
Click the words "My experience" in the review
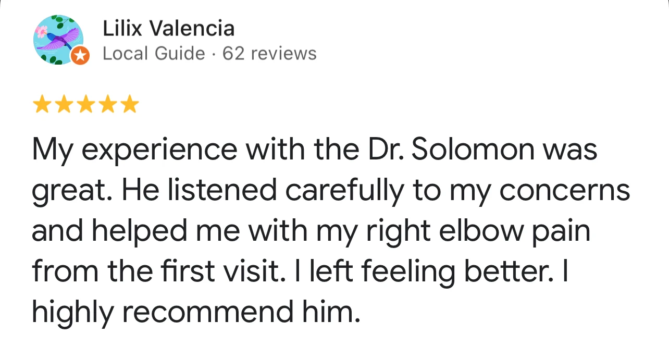[134, 150]
